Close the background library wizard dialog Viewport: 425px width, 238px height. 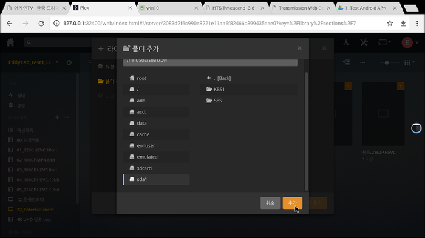[324, 48]
